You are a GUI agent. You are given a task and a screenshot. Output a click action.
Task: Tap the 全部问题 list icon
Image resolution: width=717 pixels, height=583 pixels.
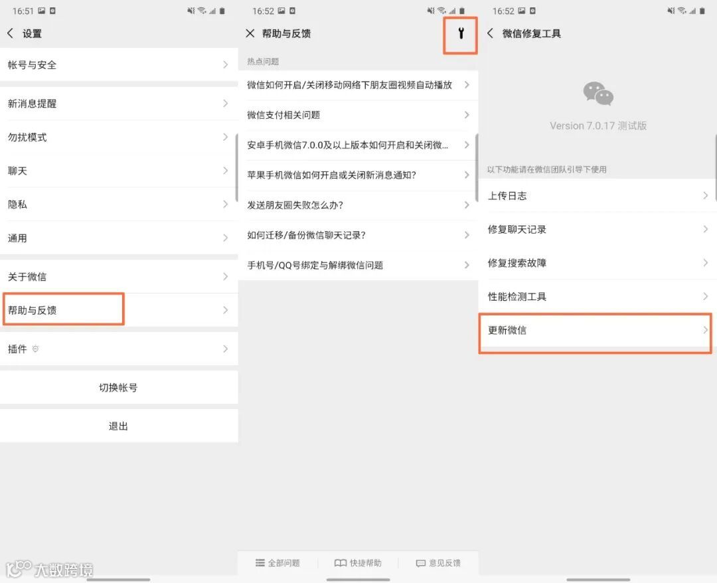260,563
